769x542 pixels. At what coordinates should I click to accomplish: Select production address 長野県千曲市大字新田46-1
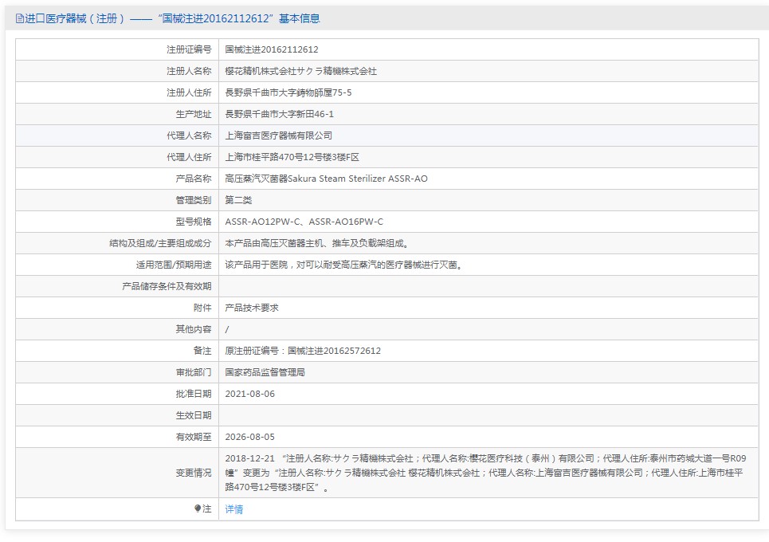coord(279,114)
